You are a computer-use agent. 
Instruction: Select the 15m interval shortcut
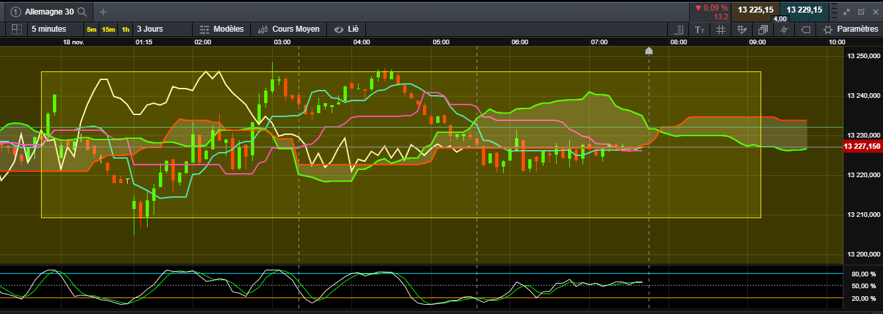click(109, 30)
